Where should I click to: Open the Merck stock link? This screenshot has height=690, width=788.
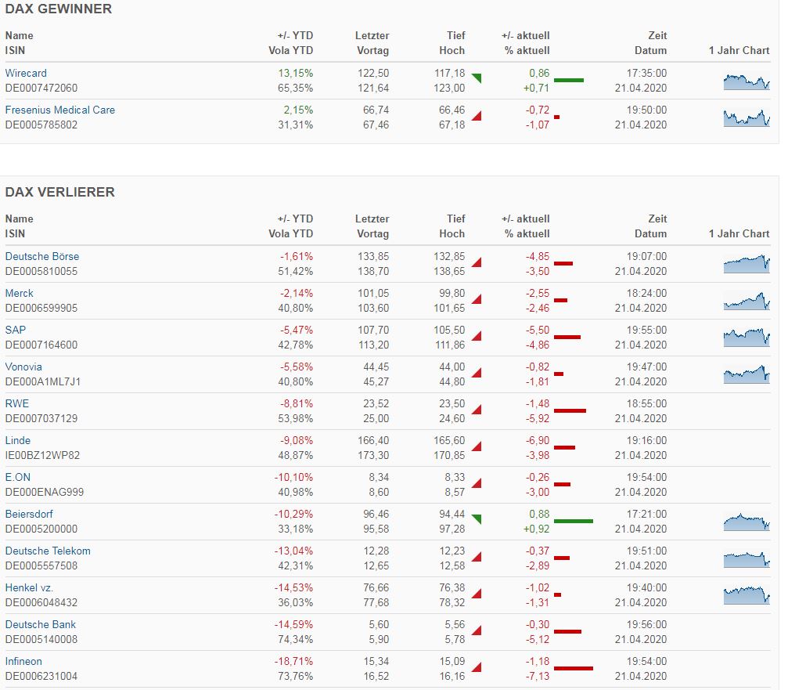click(19, 293)
